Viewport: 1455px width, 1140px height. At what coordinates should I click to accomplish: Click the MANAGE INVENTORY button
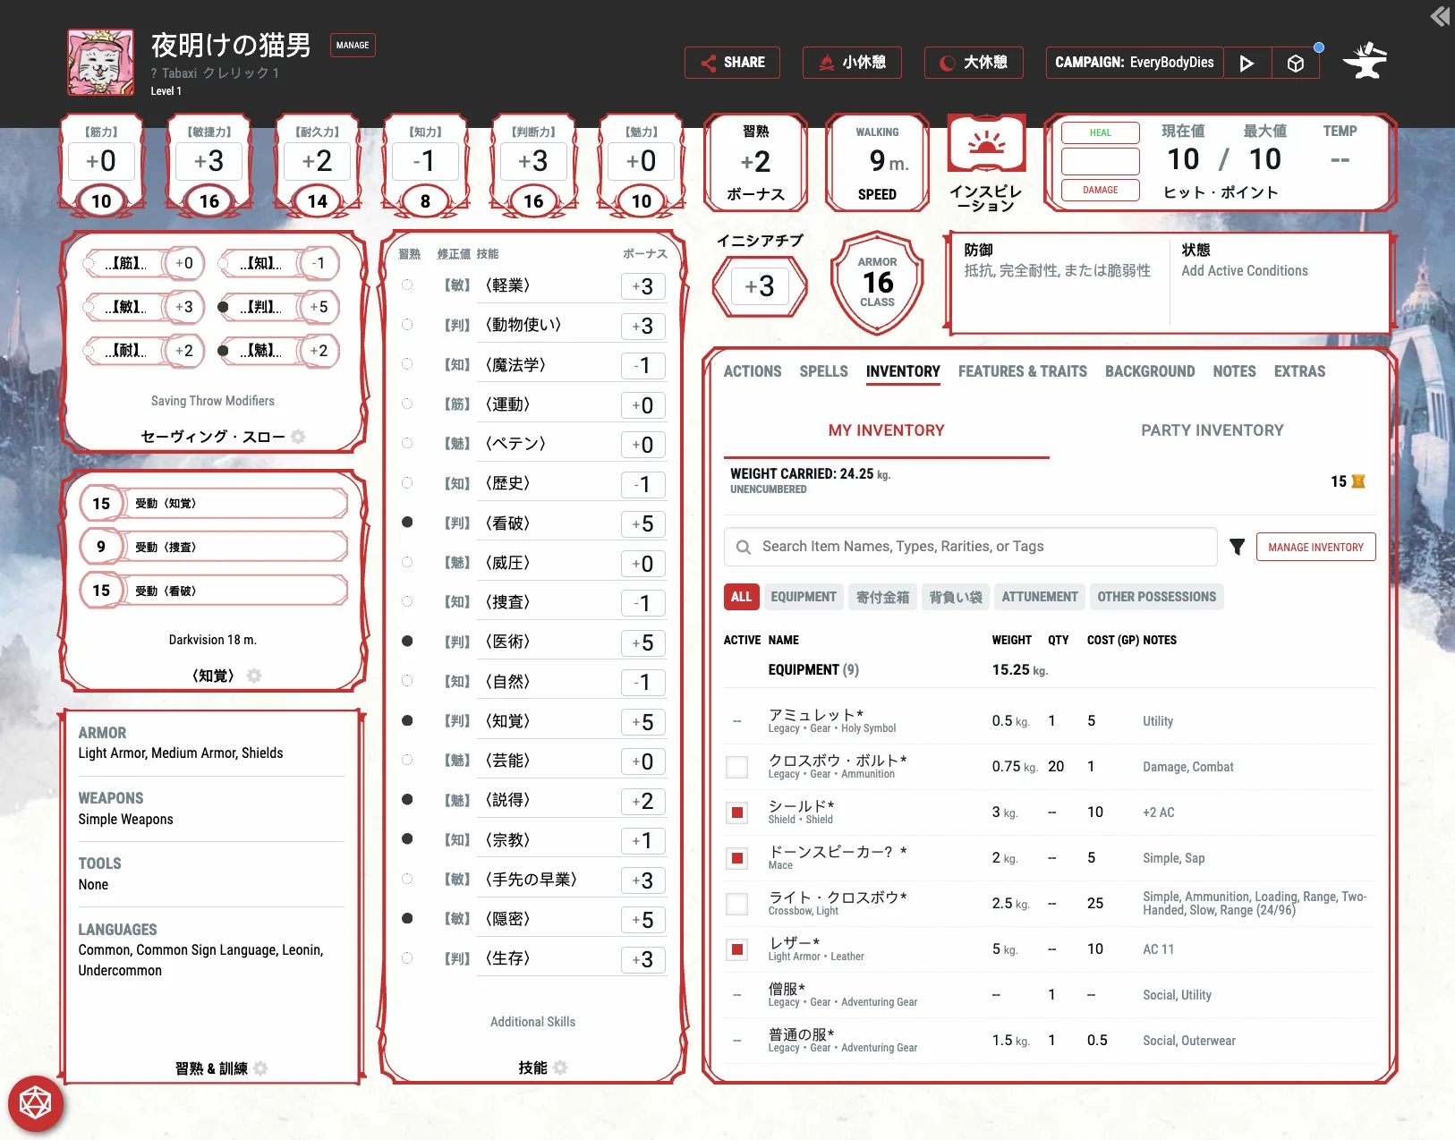(1315, 547)
